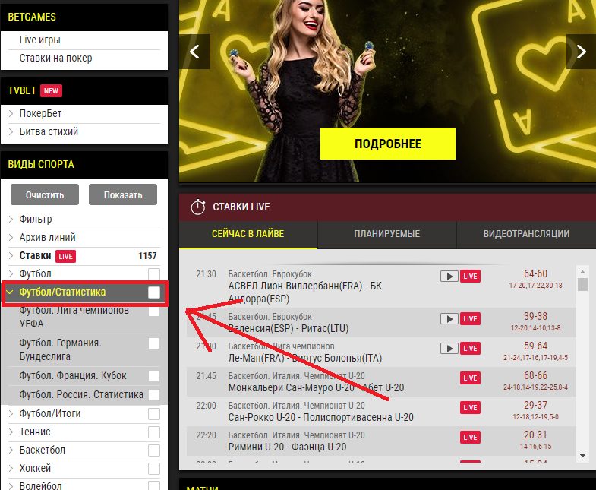Viewport: 596px width, 490px height.
Task: Click the stopwatch icon beside Ставки Live
Action: 197,207
